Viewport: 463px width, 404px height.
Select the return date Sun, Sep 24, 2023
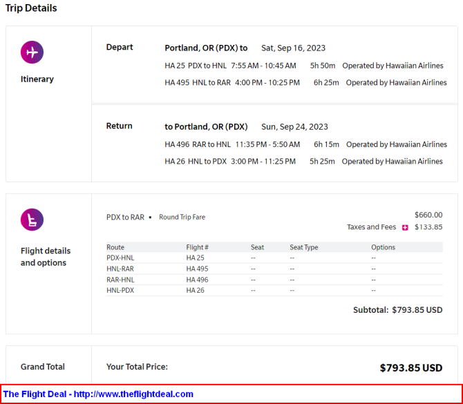coord(294,127)
